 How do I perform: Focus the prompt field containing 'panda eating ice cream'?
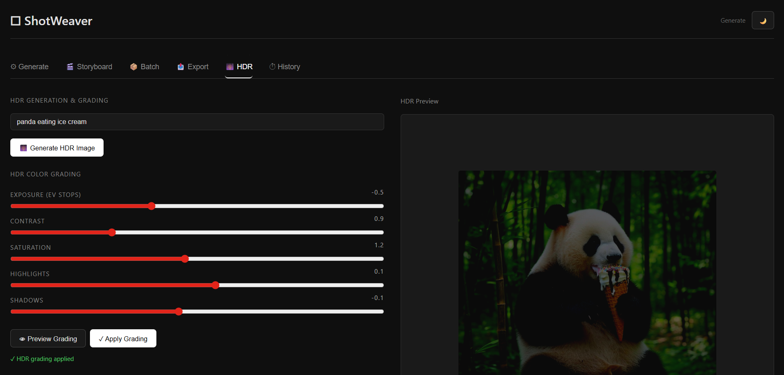coord(197,122)
